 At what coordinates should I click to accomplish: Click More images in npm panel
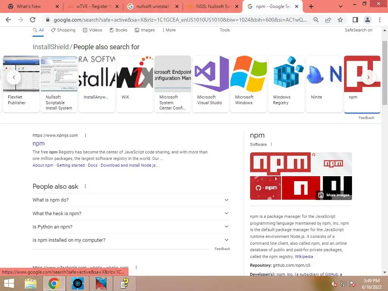(x=335, y=195)
